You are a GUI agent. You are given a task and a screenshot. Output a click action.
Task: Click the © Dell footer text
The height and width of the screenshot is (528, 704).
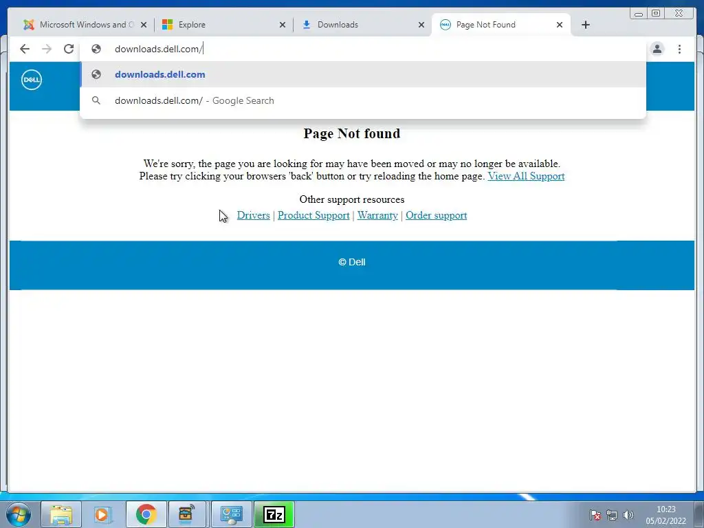pos(352,262)
